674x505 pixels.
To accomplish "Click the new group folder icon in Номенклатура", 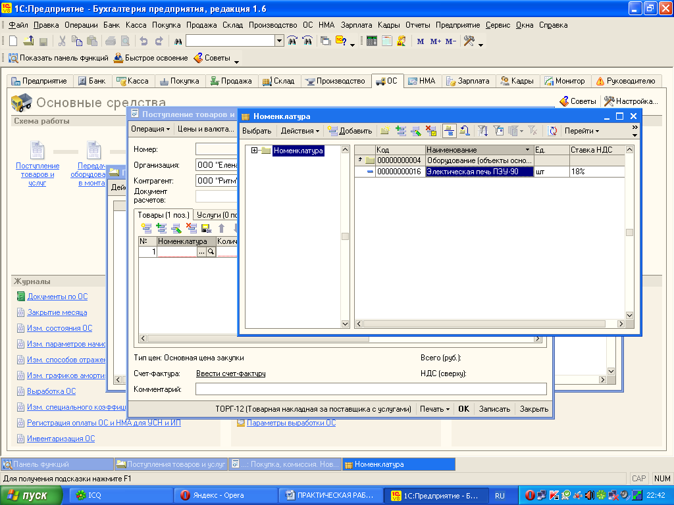I will (x=385, y=131).
